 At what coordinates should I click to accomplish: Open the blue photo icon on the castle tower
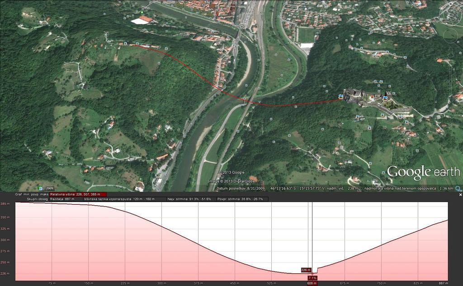point(385,97)
